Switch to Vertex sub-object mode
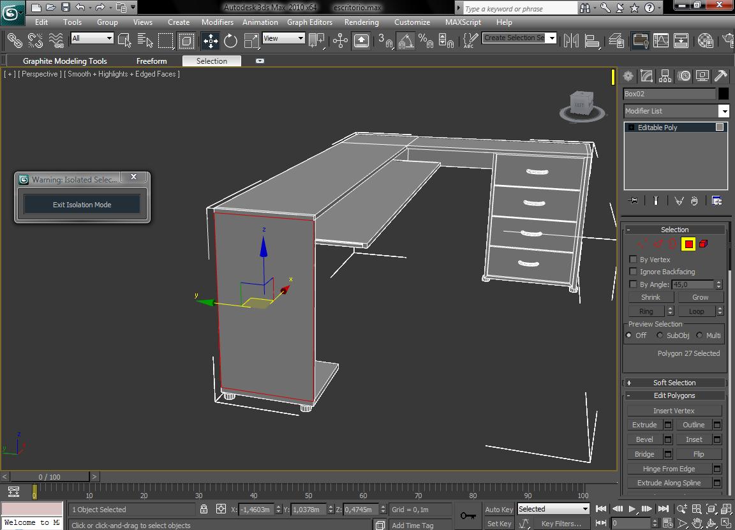This screenshot has width=735, height=530. pyautogui.click(x=641, y=243)
